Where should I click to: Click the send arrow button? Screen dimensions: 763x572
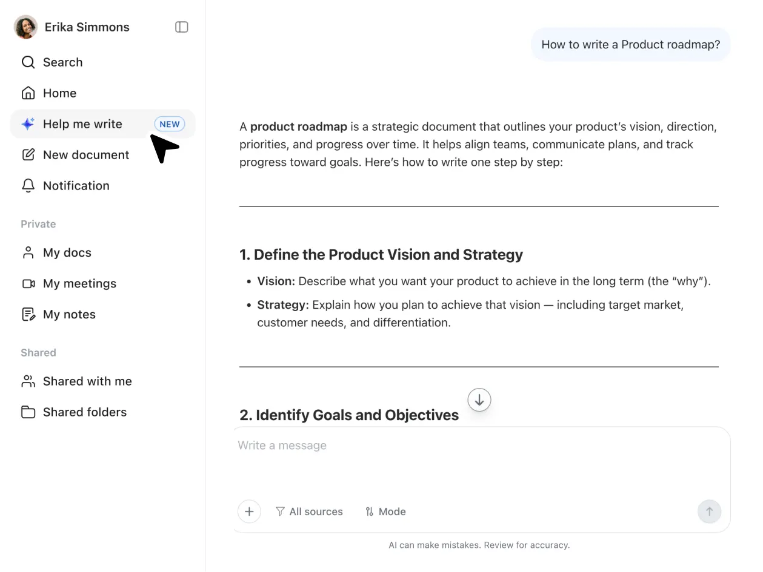709,511
